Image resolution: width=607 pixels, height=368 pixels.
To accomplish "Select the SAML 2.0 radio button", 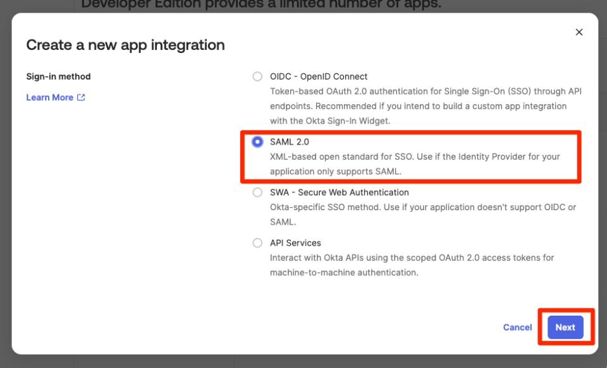I will (x=257, y=141).
